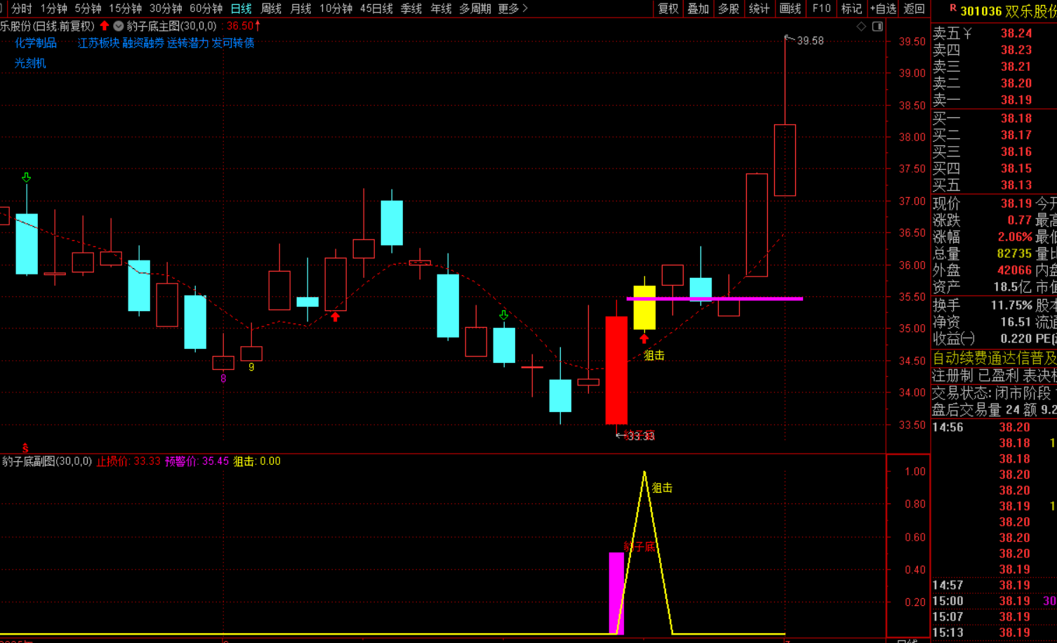Click the ¥ icon next to 卖五
The width and height of the screenshot is (1057, 643).
[x=967, y=33]
